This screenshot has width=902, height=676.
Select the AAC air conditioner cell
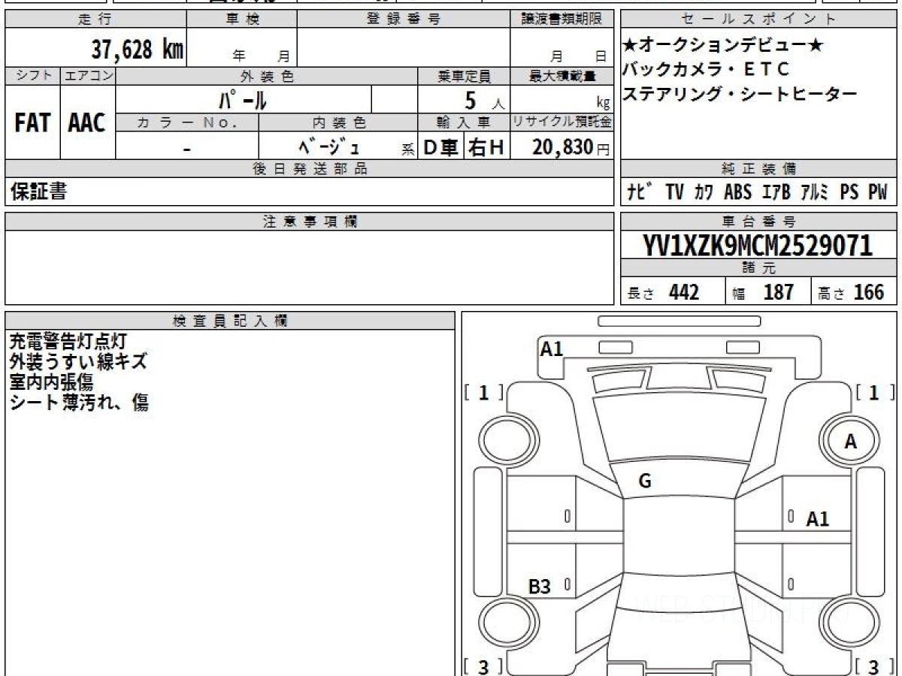(x=87, y=123)
